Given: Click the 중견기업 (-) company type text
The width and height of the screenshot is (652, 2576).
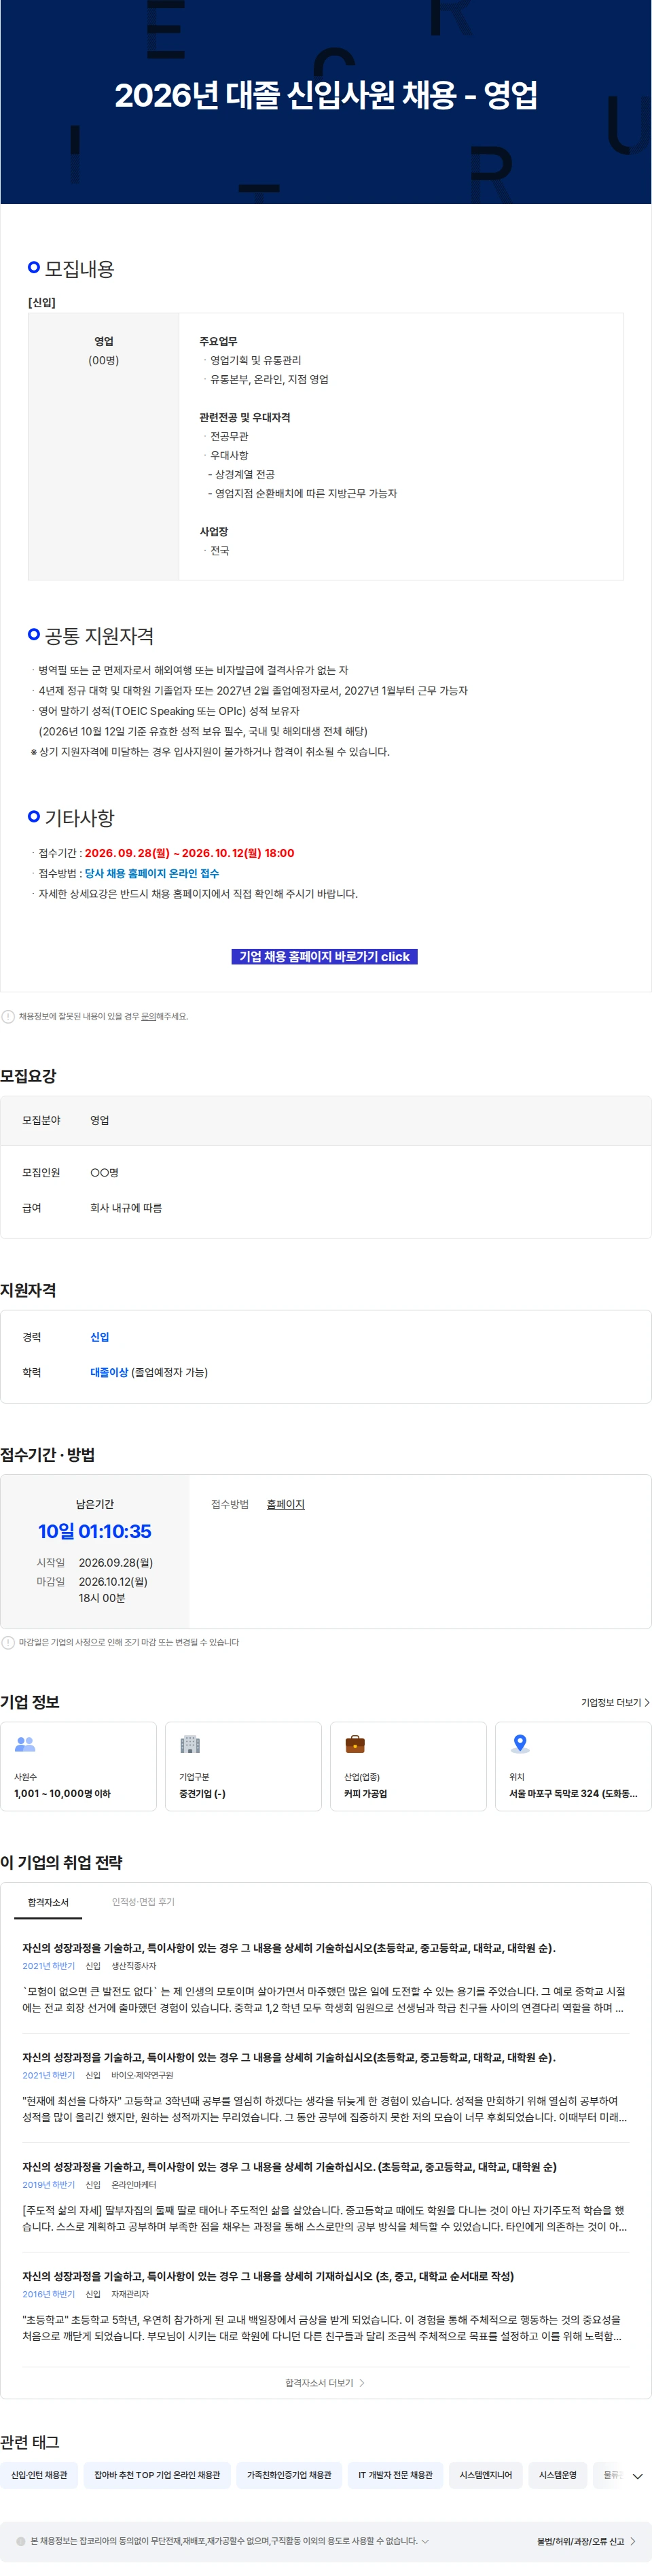Looking at the screenshot, I should point(202,1793).
